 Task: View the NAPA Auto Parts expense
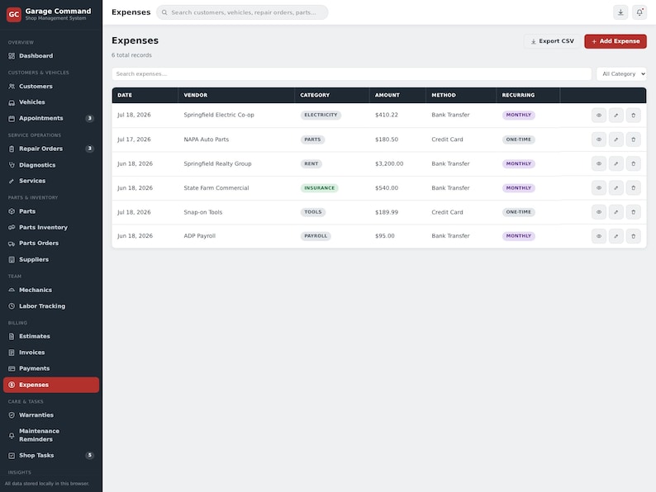click(x=599, y=140)
